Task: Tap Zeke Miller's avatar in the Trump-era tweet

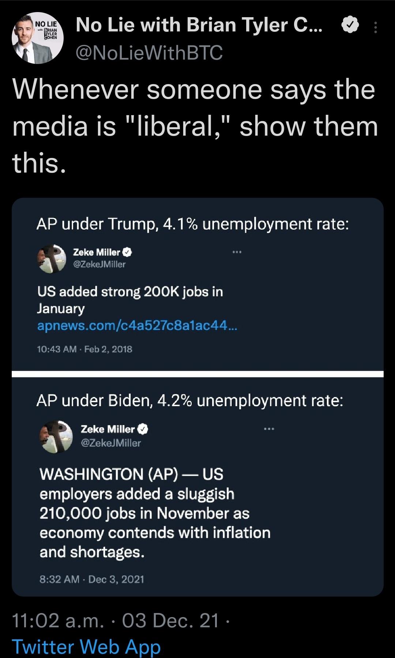Action: 52,258
